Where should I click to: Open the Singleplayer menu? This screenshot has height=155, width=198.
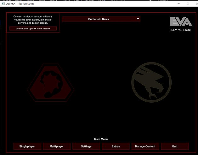click(27, 146)
